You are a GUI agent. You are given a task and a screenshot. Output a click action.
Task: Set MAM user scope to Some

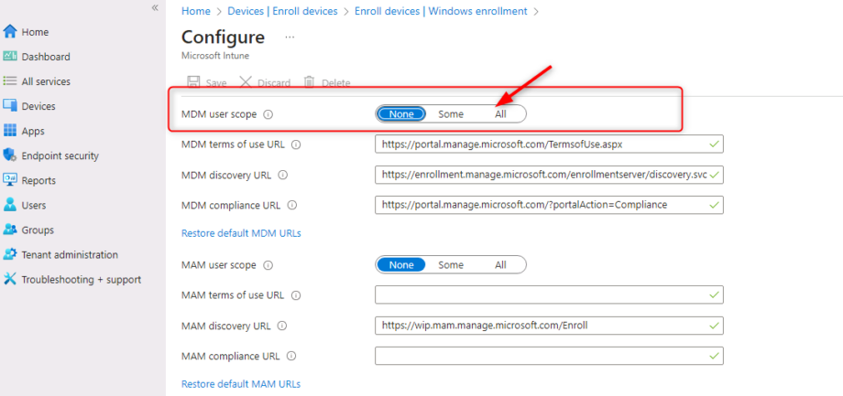click(451, 265)
